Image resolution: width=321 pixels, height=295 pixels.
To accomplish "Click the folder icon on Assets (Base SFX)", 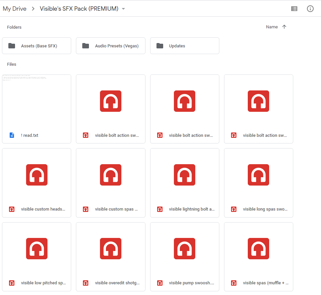I will coord(12,46).
